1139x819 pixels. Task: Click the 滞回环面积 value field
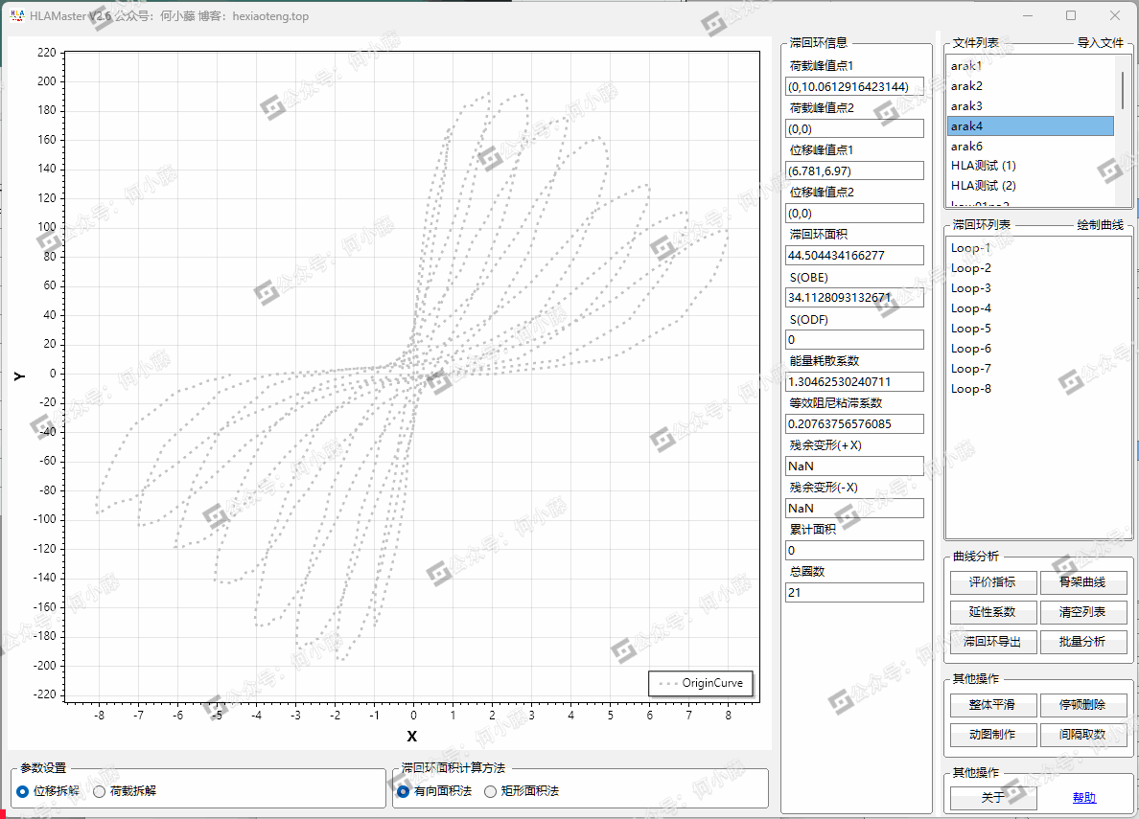tap(854, 256)
